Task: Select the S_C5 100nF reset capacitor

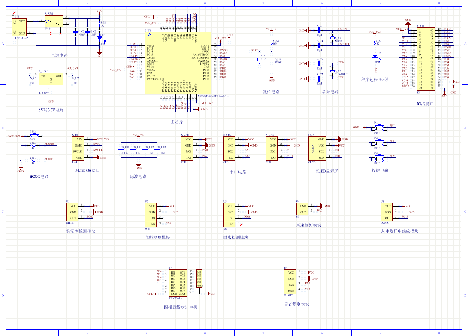Action: (x=272, y=60)
